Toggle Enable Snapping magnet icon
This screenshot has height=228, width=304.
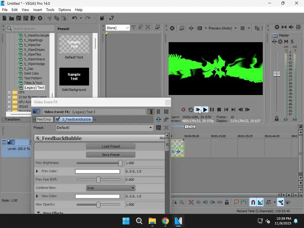(253, 202)
